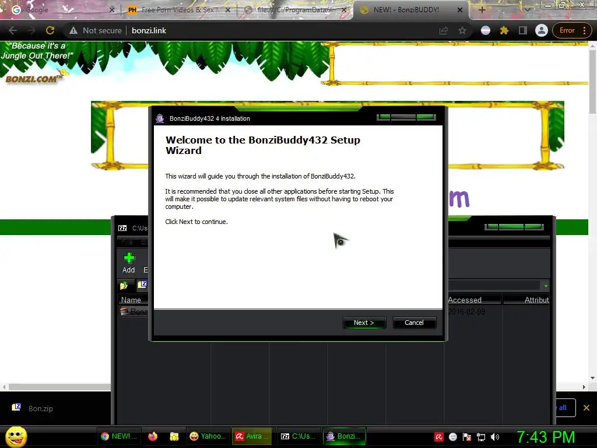This screenshot has width=597, height=448.
Task: Click the round white tray icon
Action: tap(452, 437)
